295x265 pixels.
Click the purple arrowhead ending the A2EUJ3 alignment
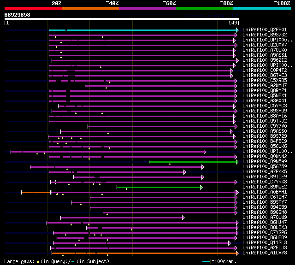(236, 248)
